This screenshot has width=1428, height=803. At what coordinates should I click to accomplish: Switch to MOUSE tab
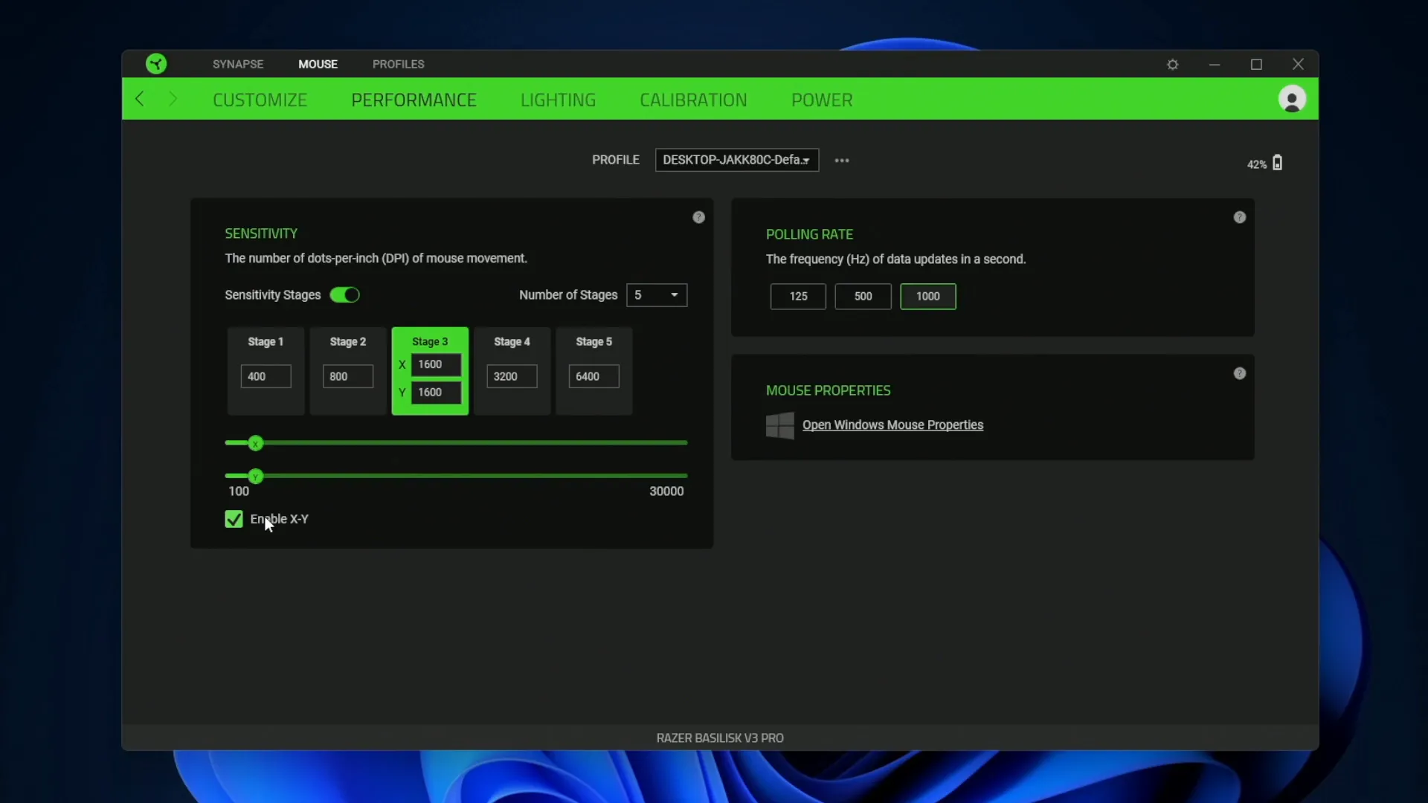318,64
